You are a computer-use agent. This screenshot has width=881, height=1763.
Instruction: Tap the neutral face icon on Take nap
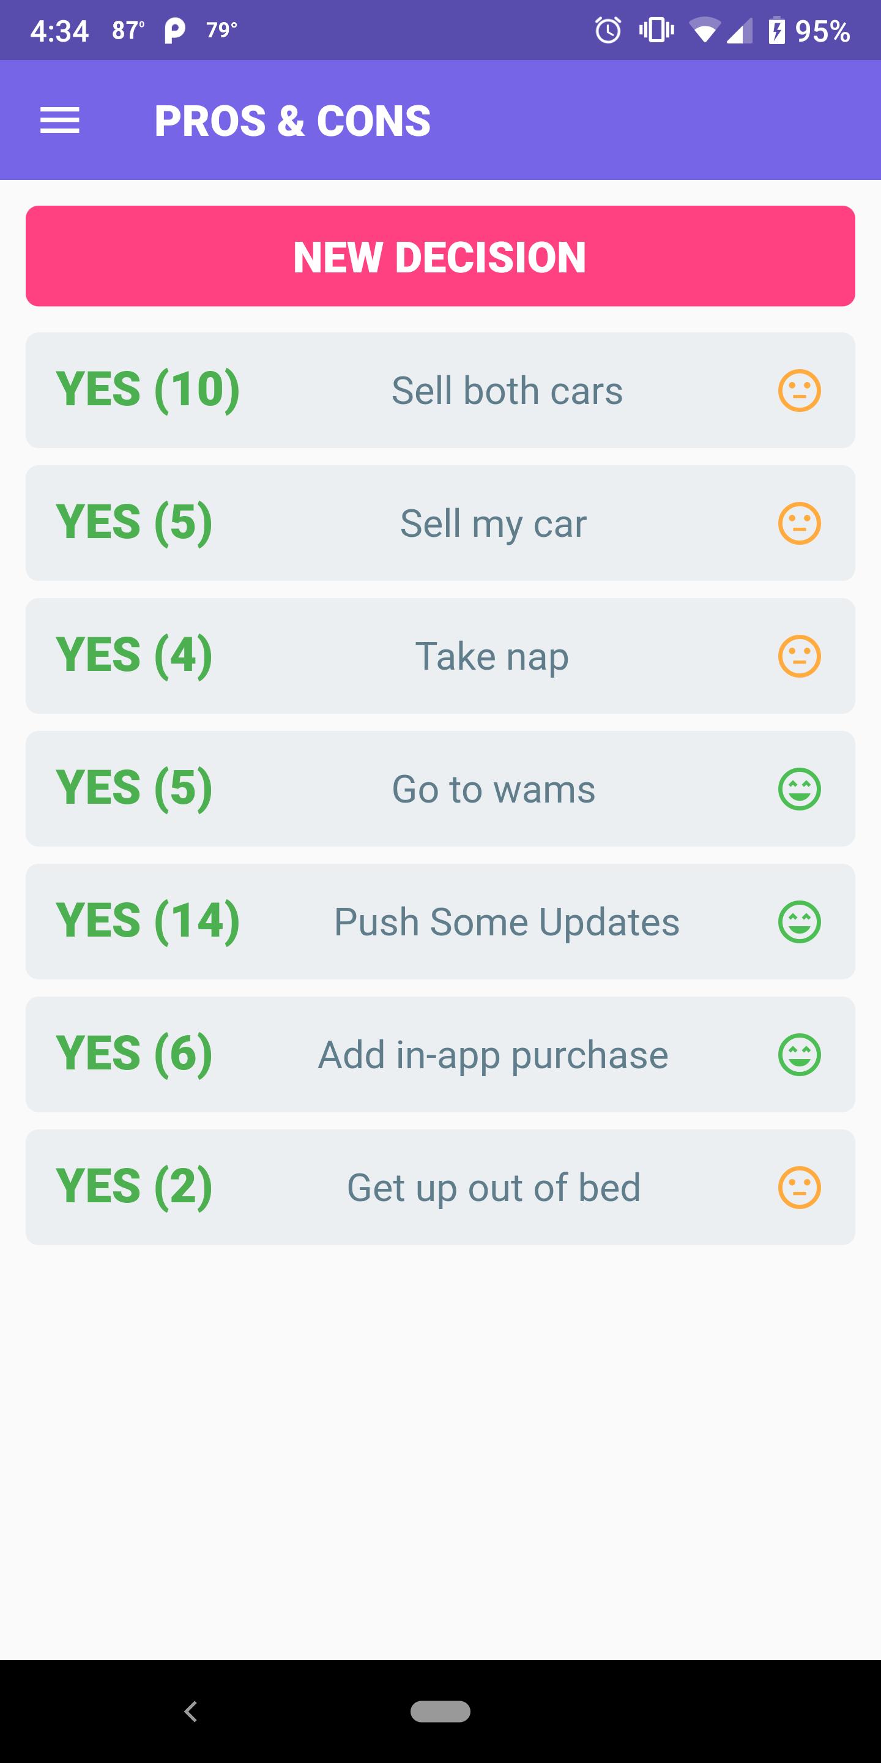(799, 656)
